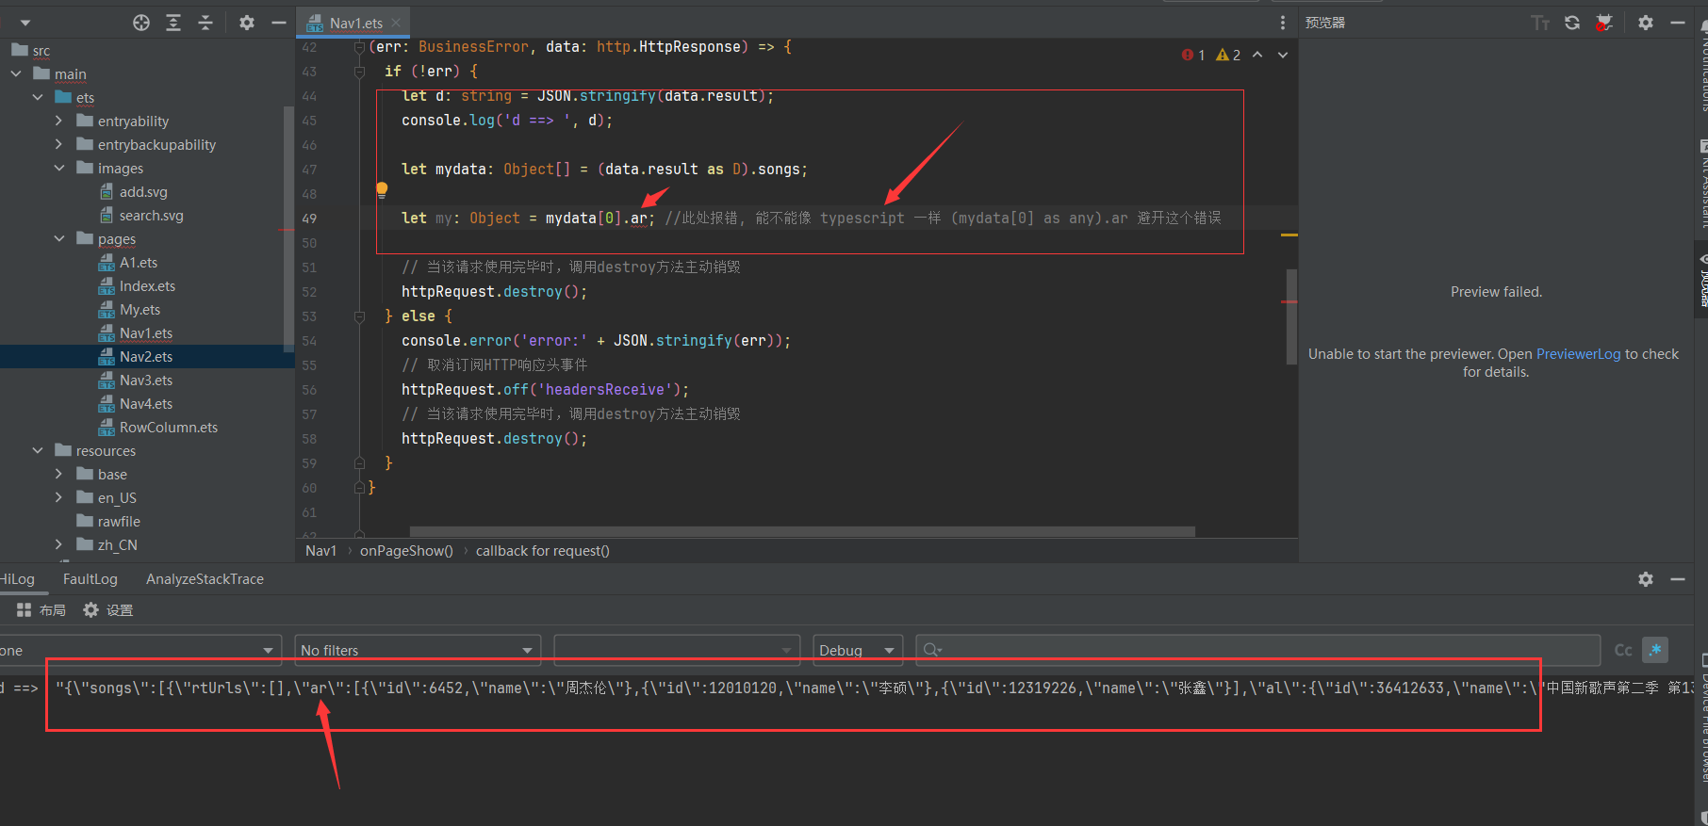Expand the entrybackupability folder
The height and width of the screenshot is (826, 1708).
(x=58, y=144)
